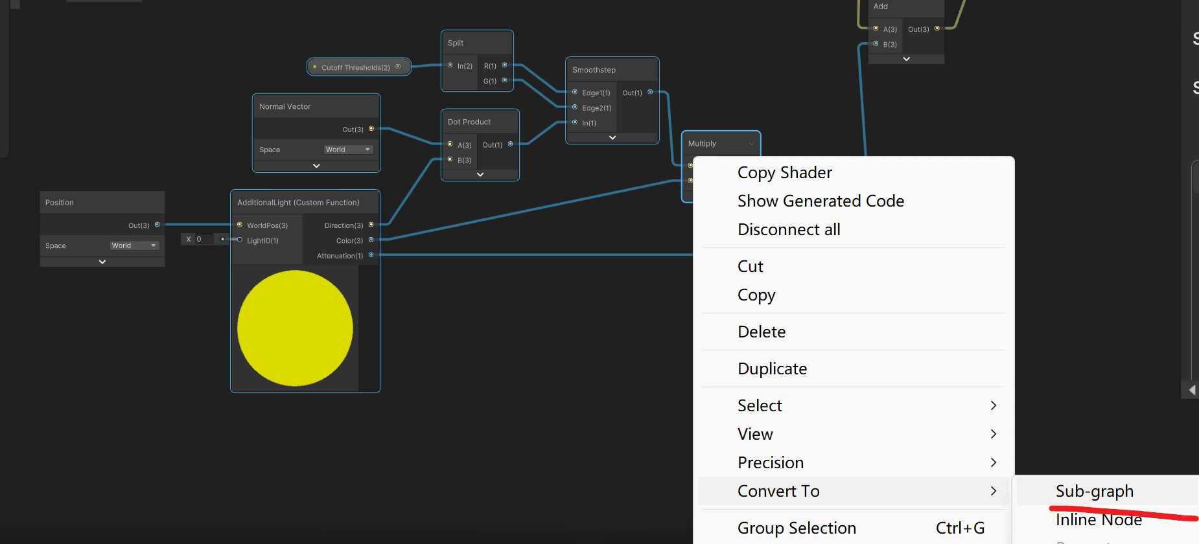This screenshot has width=1199, height=544.
Task: Click the Split R(1) output port
Action: pyautogui.click(x=504, y=65)
